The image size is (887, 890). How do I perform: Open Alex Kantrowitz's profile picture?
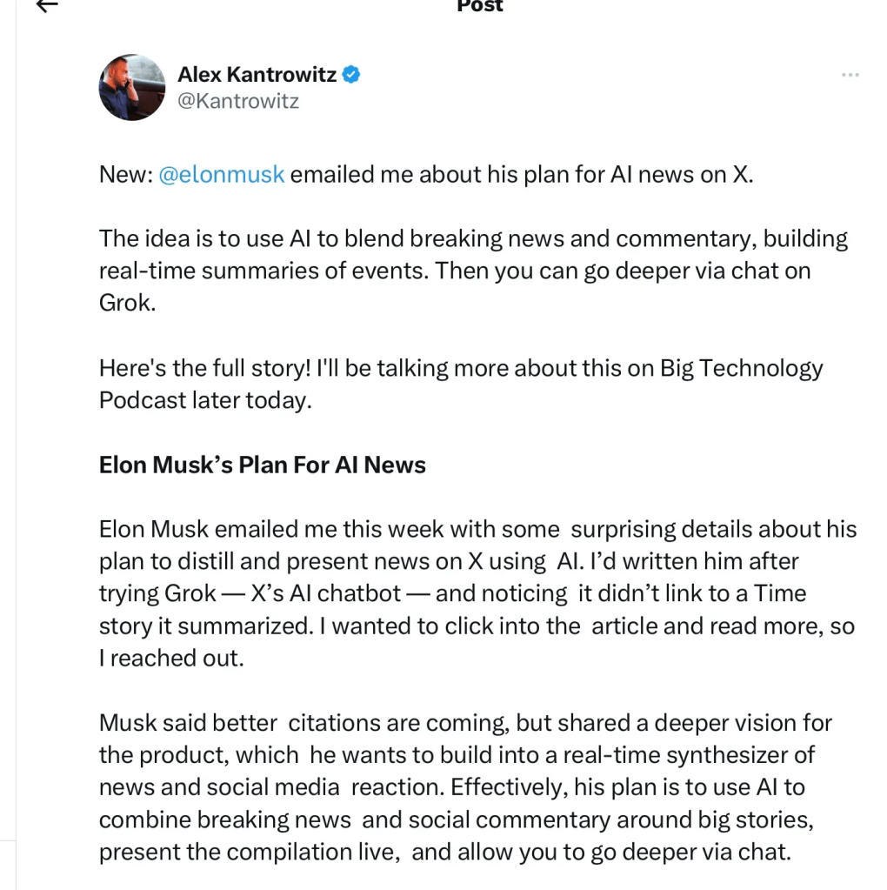pos(132,87)
